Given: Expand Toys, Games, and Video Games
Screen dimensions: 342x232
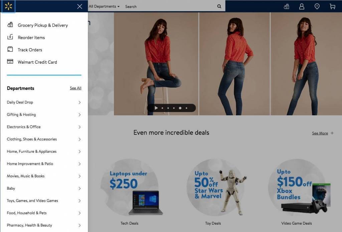Looking at the screenshot, I should [x=32, y=201].
